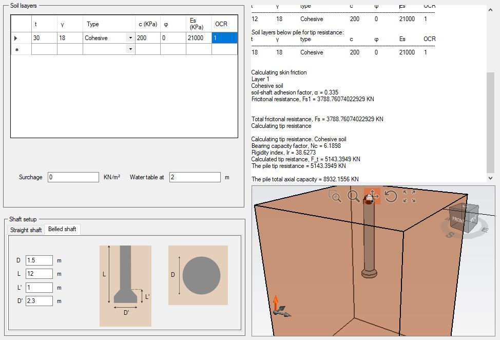Click the results scroll down arrow

pos(490,178)
